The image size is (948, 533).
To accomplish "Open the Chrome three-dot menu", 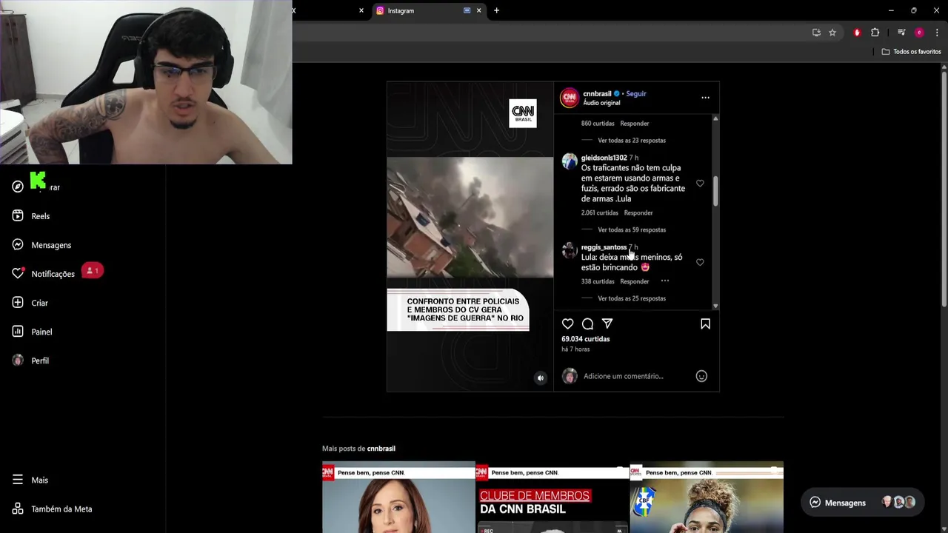I will 937,33.
